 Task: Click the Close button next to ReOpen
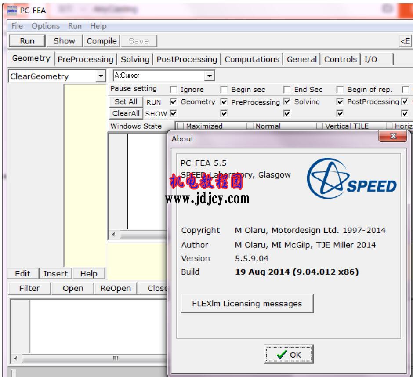tap(153, 288)
